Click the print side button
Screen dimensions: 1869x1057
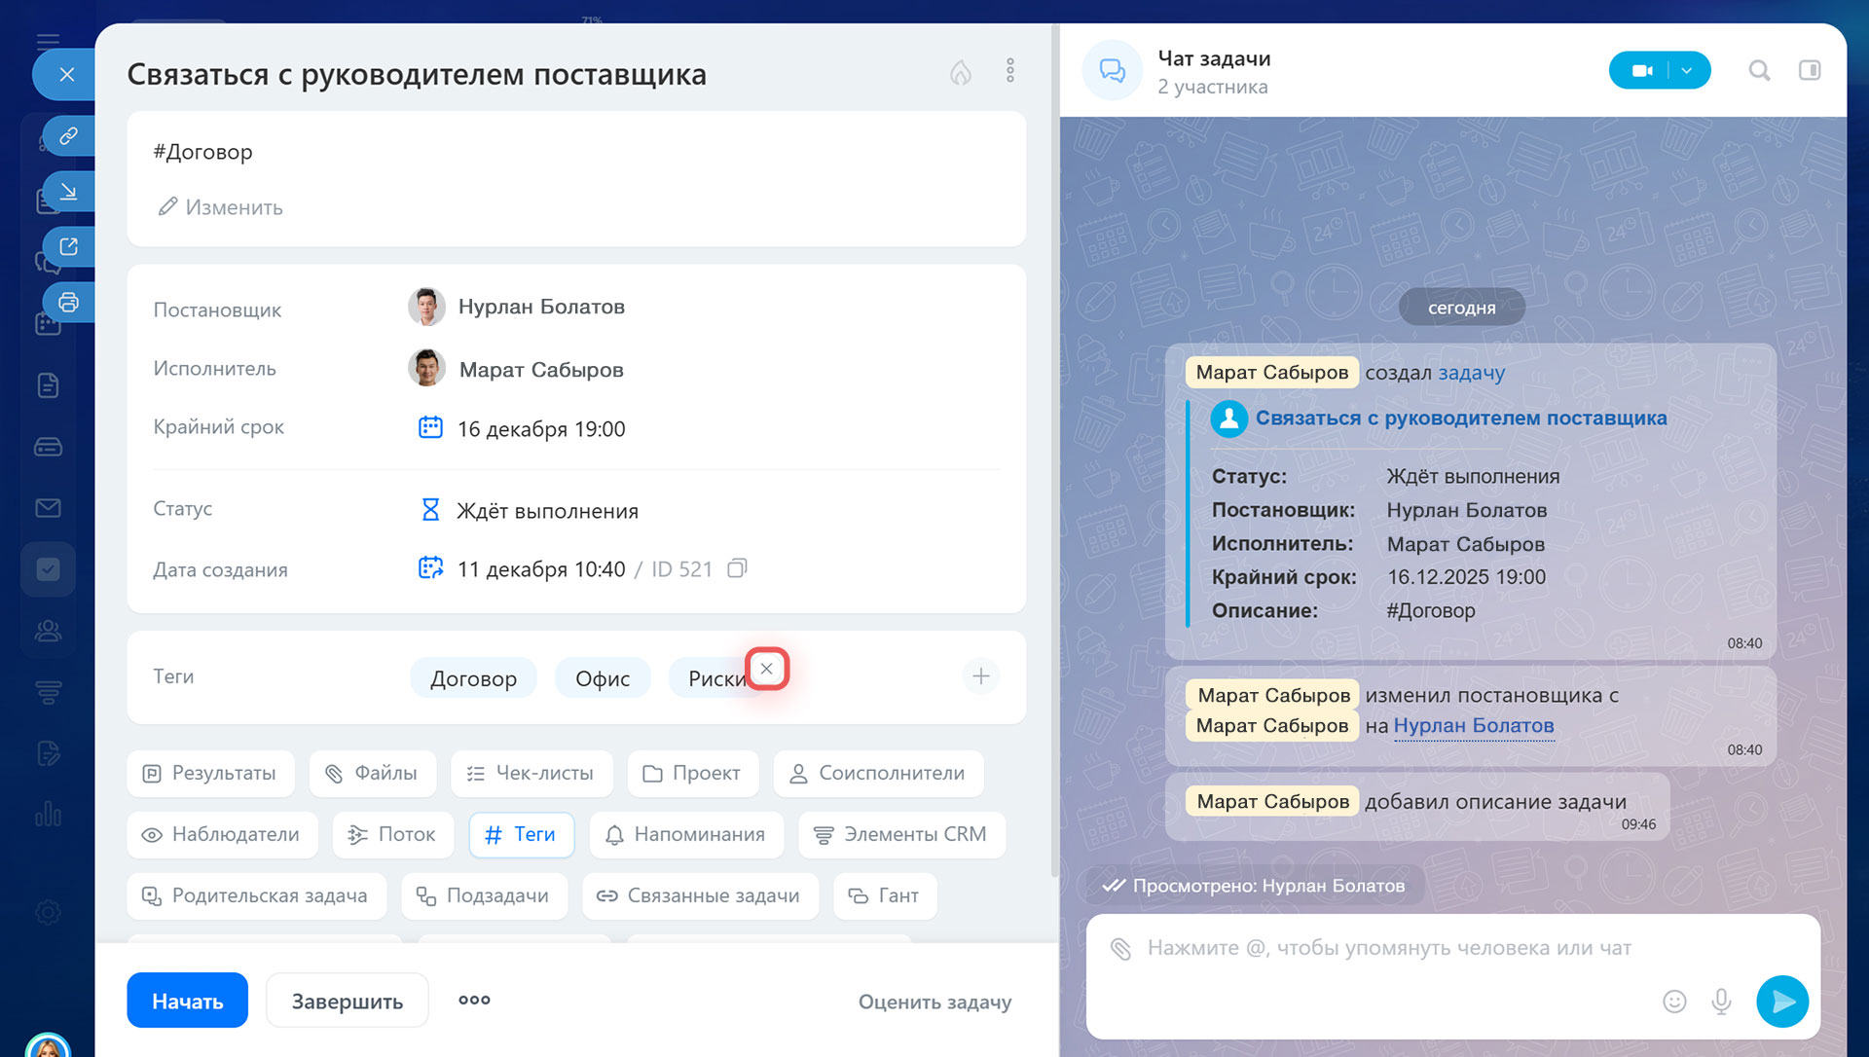coord(68,302)
